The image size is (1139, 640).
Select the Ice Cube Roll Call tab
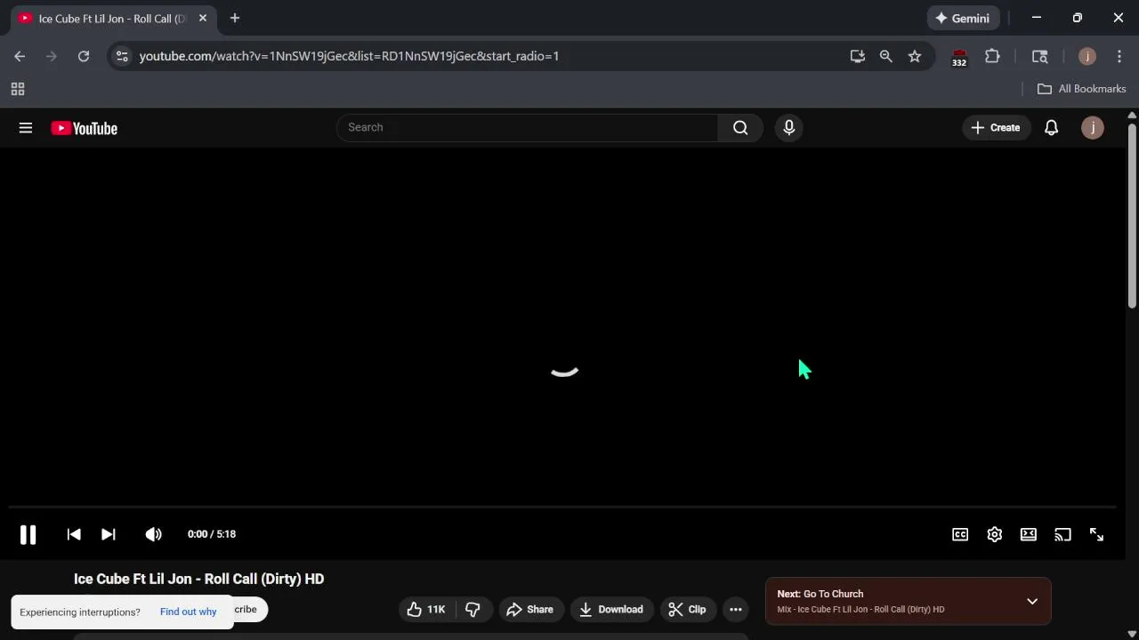pos(112,19)
